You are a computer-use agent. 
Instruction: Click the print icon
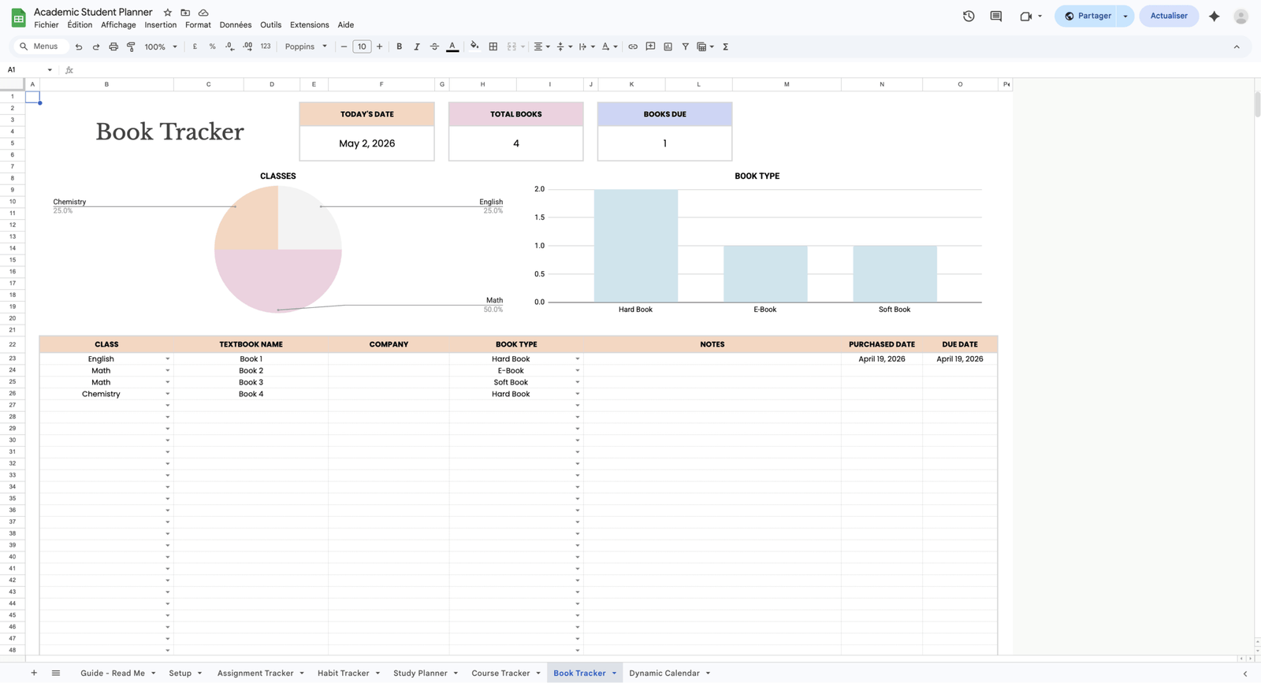(x=113, y=47)
